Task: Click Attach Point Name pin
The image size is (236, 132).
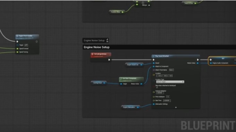Action: pyautogui.click(x=154, y=70)
